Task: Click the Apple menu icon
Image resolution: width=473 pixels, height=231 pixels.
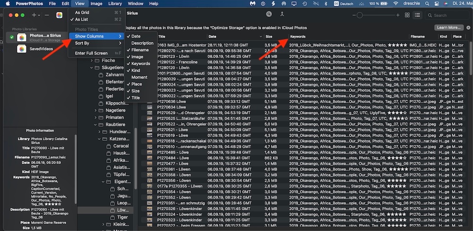Action: [8, 4]
